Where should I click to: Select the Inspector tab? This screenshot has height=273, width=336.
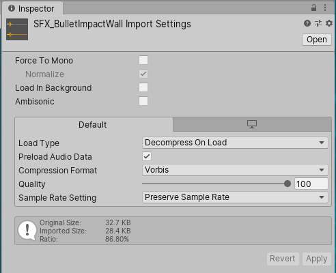point(32,9)
